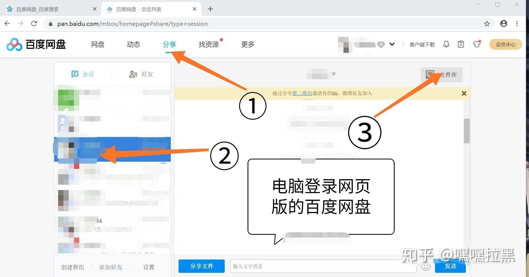
Task: Click the chat area vertical scrollbar thumb
Action: coord(467,131)
